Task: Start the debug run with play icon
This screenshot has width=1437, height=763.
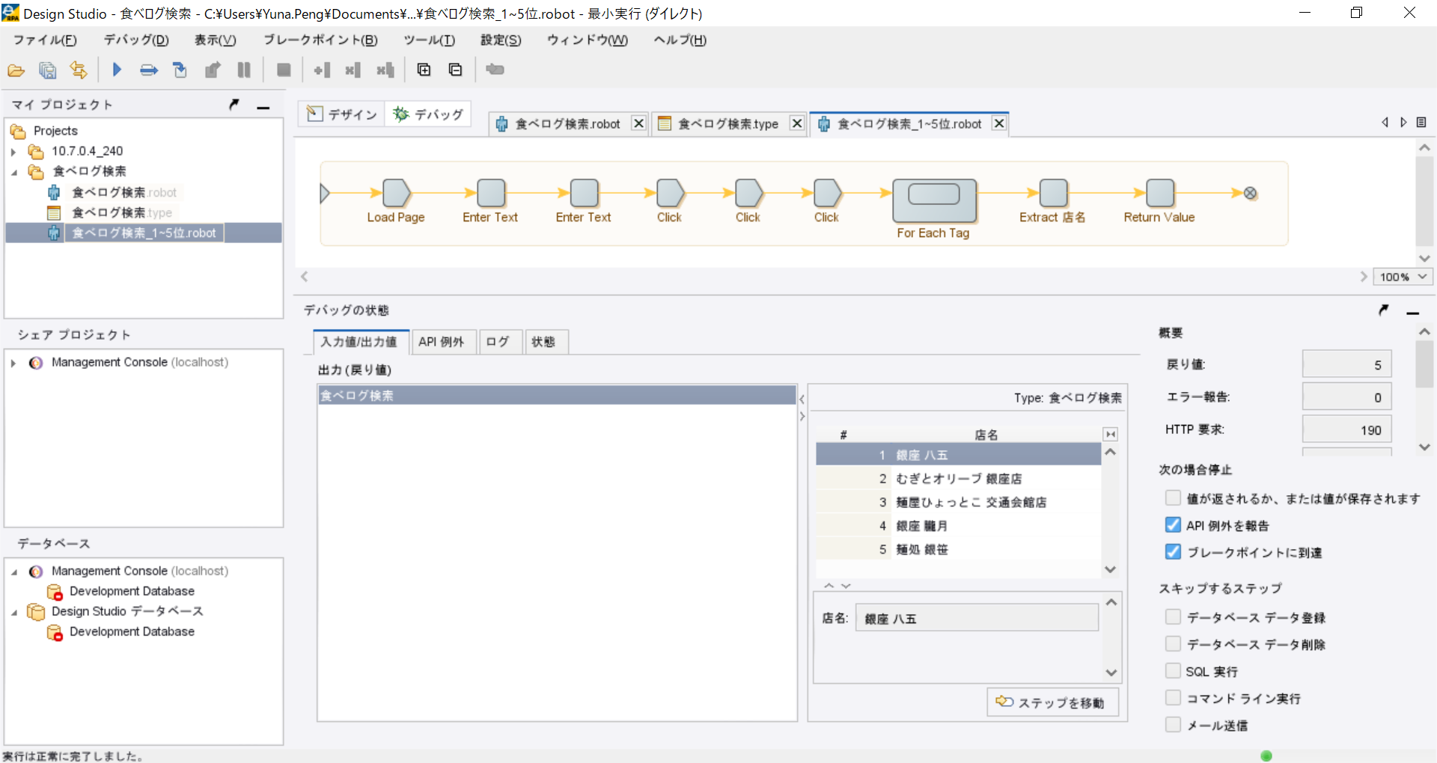Action: point(117,70)
